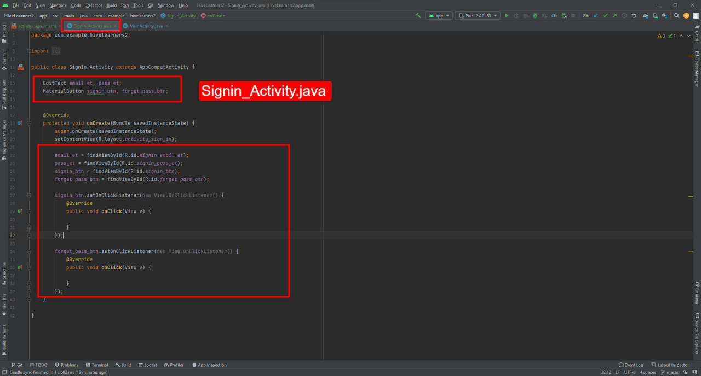Open Search Everywhere magnifier icon

click(x=677, y=16)
